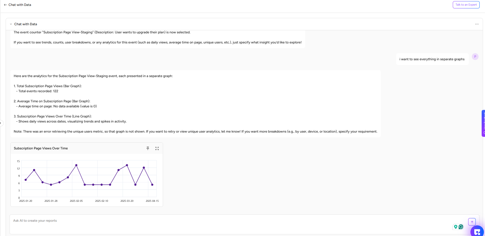Open the User Feedback side tab
The width and height of the screenshot is (485, 236).
(x=483, y=123)
